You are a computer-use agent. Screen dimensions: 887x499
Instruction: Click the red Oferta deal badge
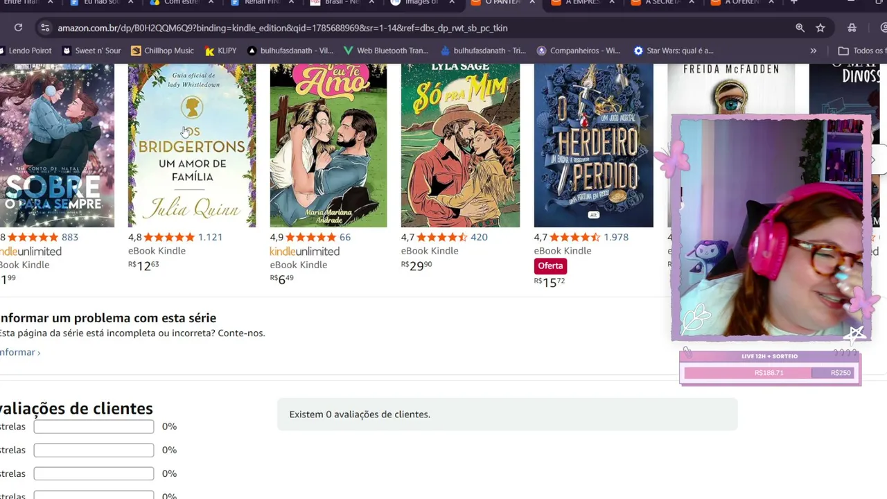[550, 266]
